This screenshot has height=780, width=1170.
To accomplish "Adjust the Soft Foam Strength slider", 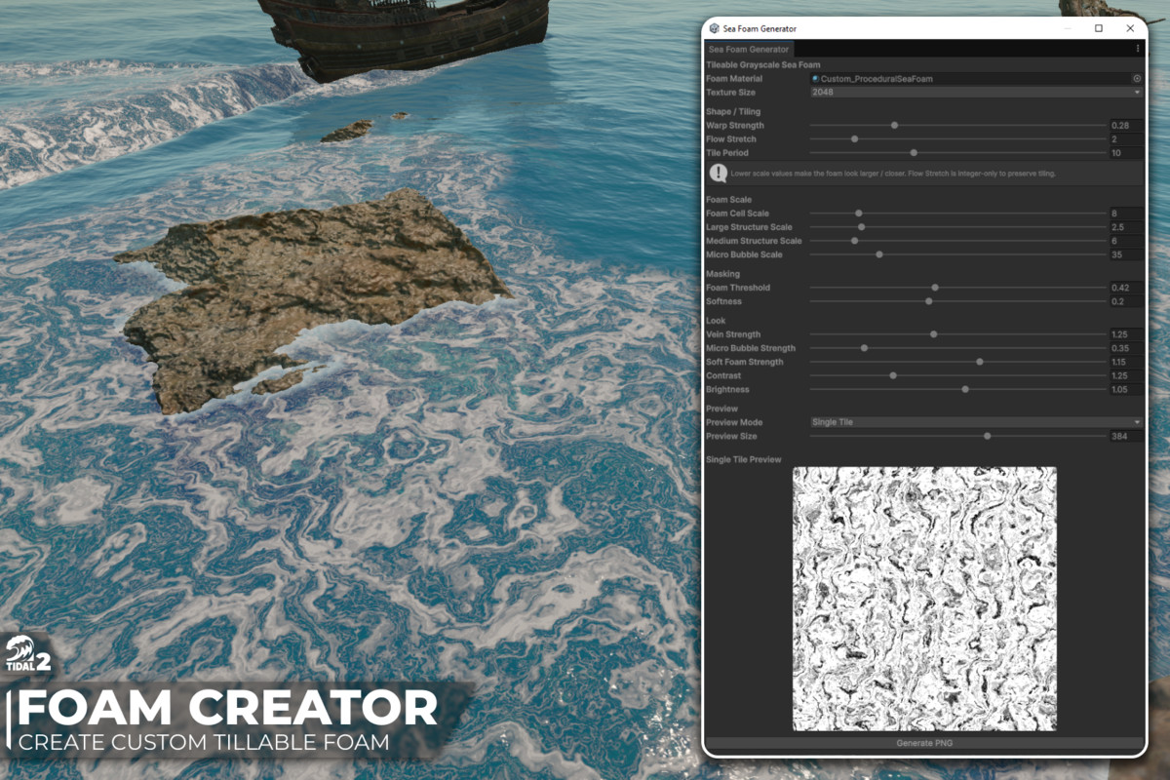I will click(957, 362).
